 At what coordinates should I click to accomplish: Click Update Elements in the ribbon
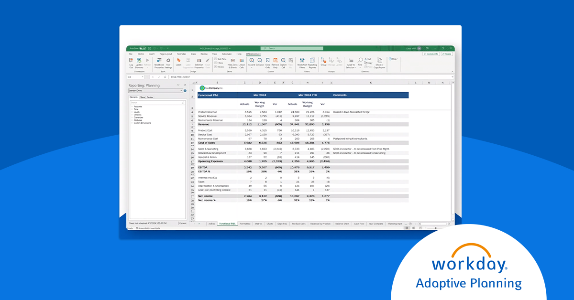pos(139,61)
